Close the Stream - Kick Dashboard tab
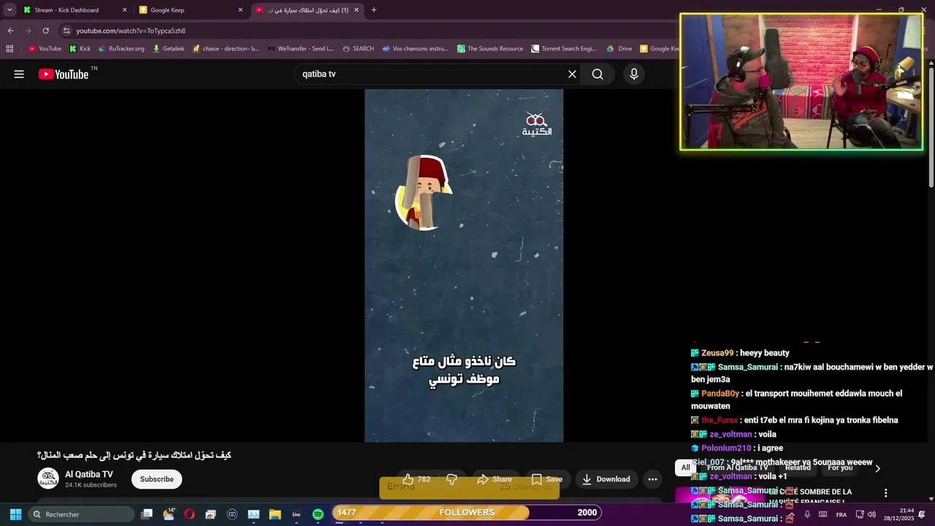935x526 pixels. click(x=124, y=10)
